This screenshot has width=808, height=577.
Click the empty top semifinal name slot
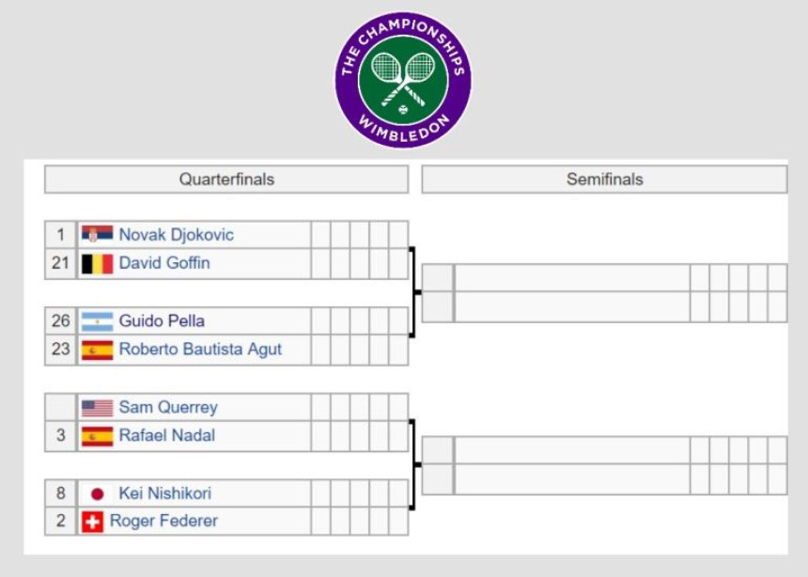(572, 278)
